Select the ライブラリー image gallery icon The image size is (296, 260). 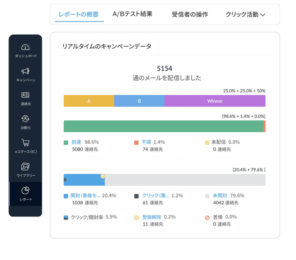pyautogui.click(x=25, y=166)
